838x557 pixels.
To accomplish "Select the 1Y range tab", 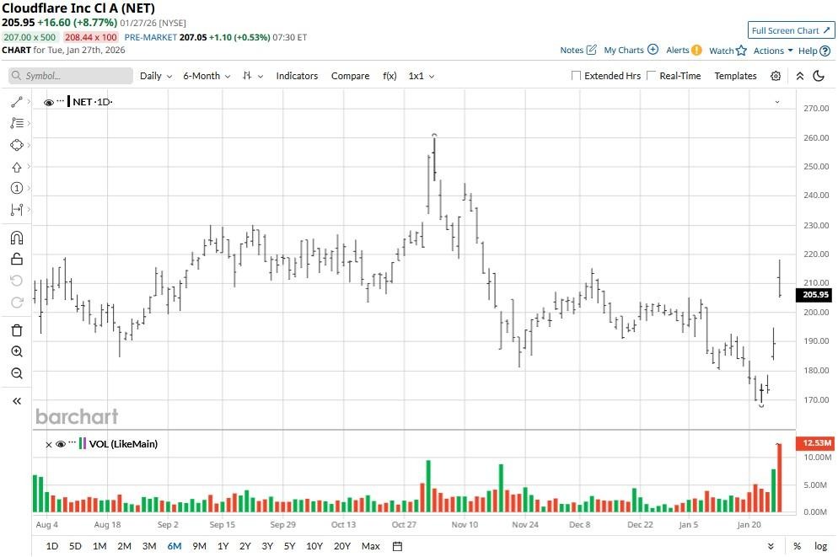I will click(223, 546).
